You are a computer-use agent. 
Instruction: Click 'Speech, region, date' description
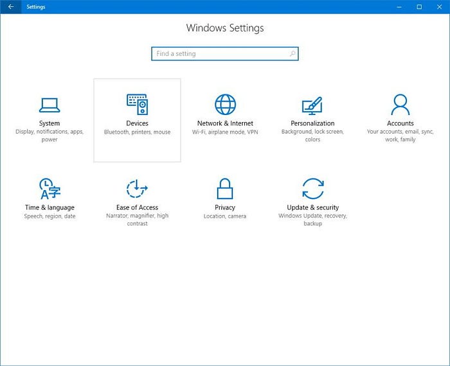(50, 216)
